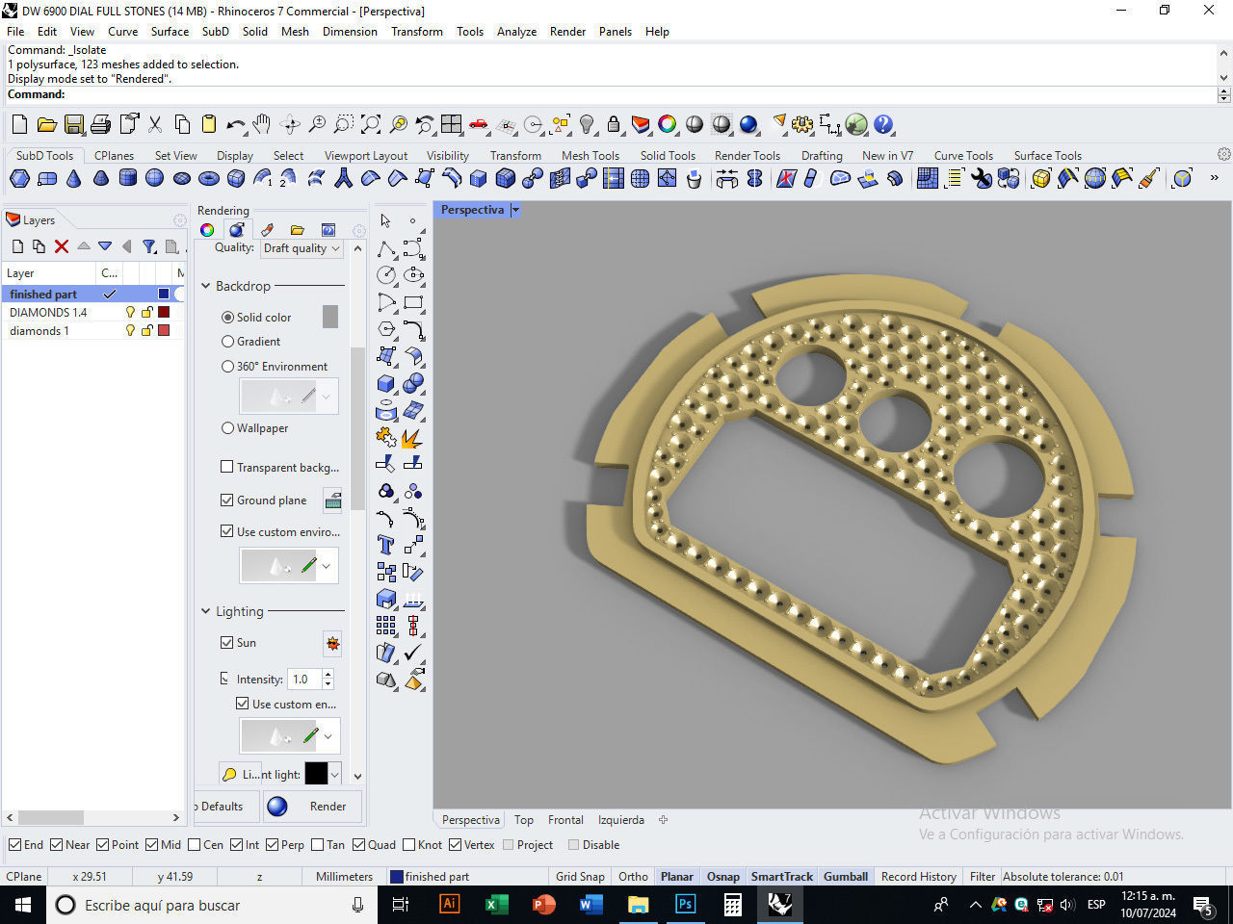The height and width of the screenshot is (924, 1233).
Task: Open the Surface menu
Action: tap(170, 32)
